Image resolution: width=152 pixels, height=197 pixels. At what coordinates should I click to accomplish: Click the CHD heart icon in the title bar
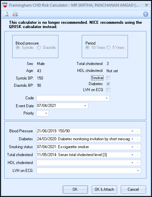click(x=5, y=5)
